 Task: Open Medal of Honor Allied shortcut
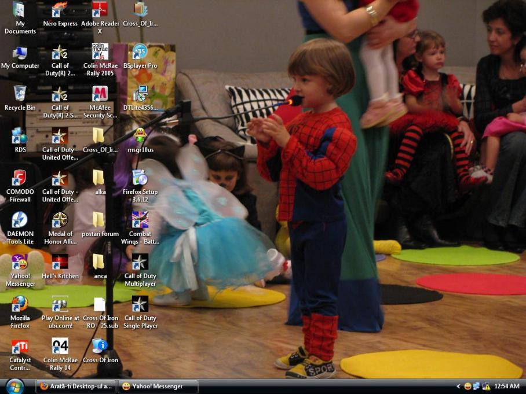[60, 220]
